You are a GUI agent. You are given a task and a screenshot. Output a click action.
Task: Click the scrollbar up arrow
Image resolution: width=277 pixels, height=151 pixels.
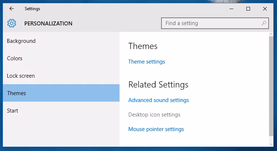click(x=271, y=34)
